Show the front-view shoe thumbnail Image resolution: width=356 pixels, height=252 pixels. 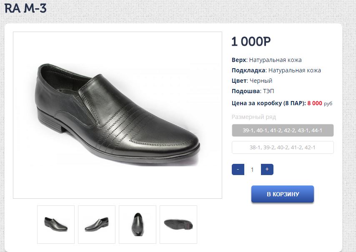(138, 224)
